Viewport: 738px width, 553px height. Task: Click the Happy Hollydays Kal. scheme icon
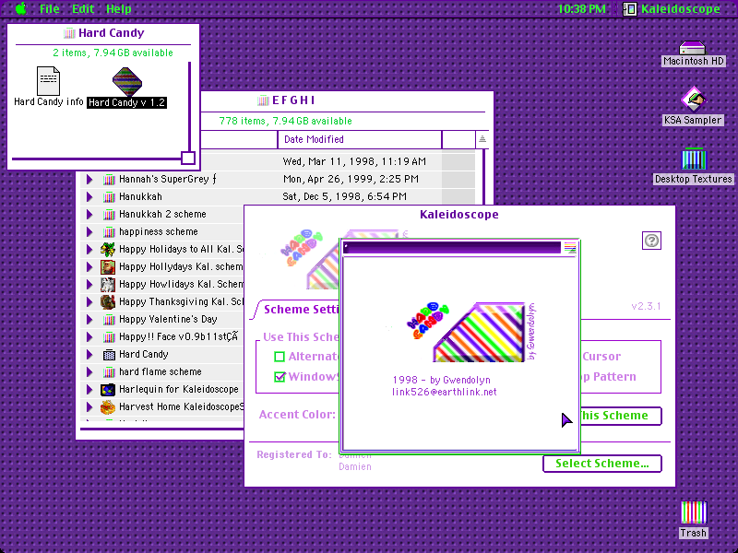(108, 266)
